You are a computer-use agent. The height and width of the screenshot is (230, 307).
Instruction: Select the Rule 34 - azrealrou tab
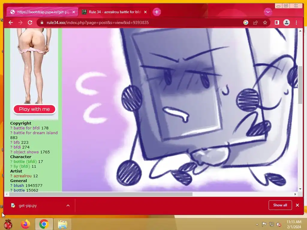114,12
